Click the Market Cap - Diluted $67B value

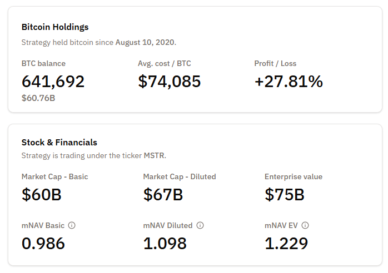[x=163, y=195]
